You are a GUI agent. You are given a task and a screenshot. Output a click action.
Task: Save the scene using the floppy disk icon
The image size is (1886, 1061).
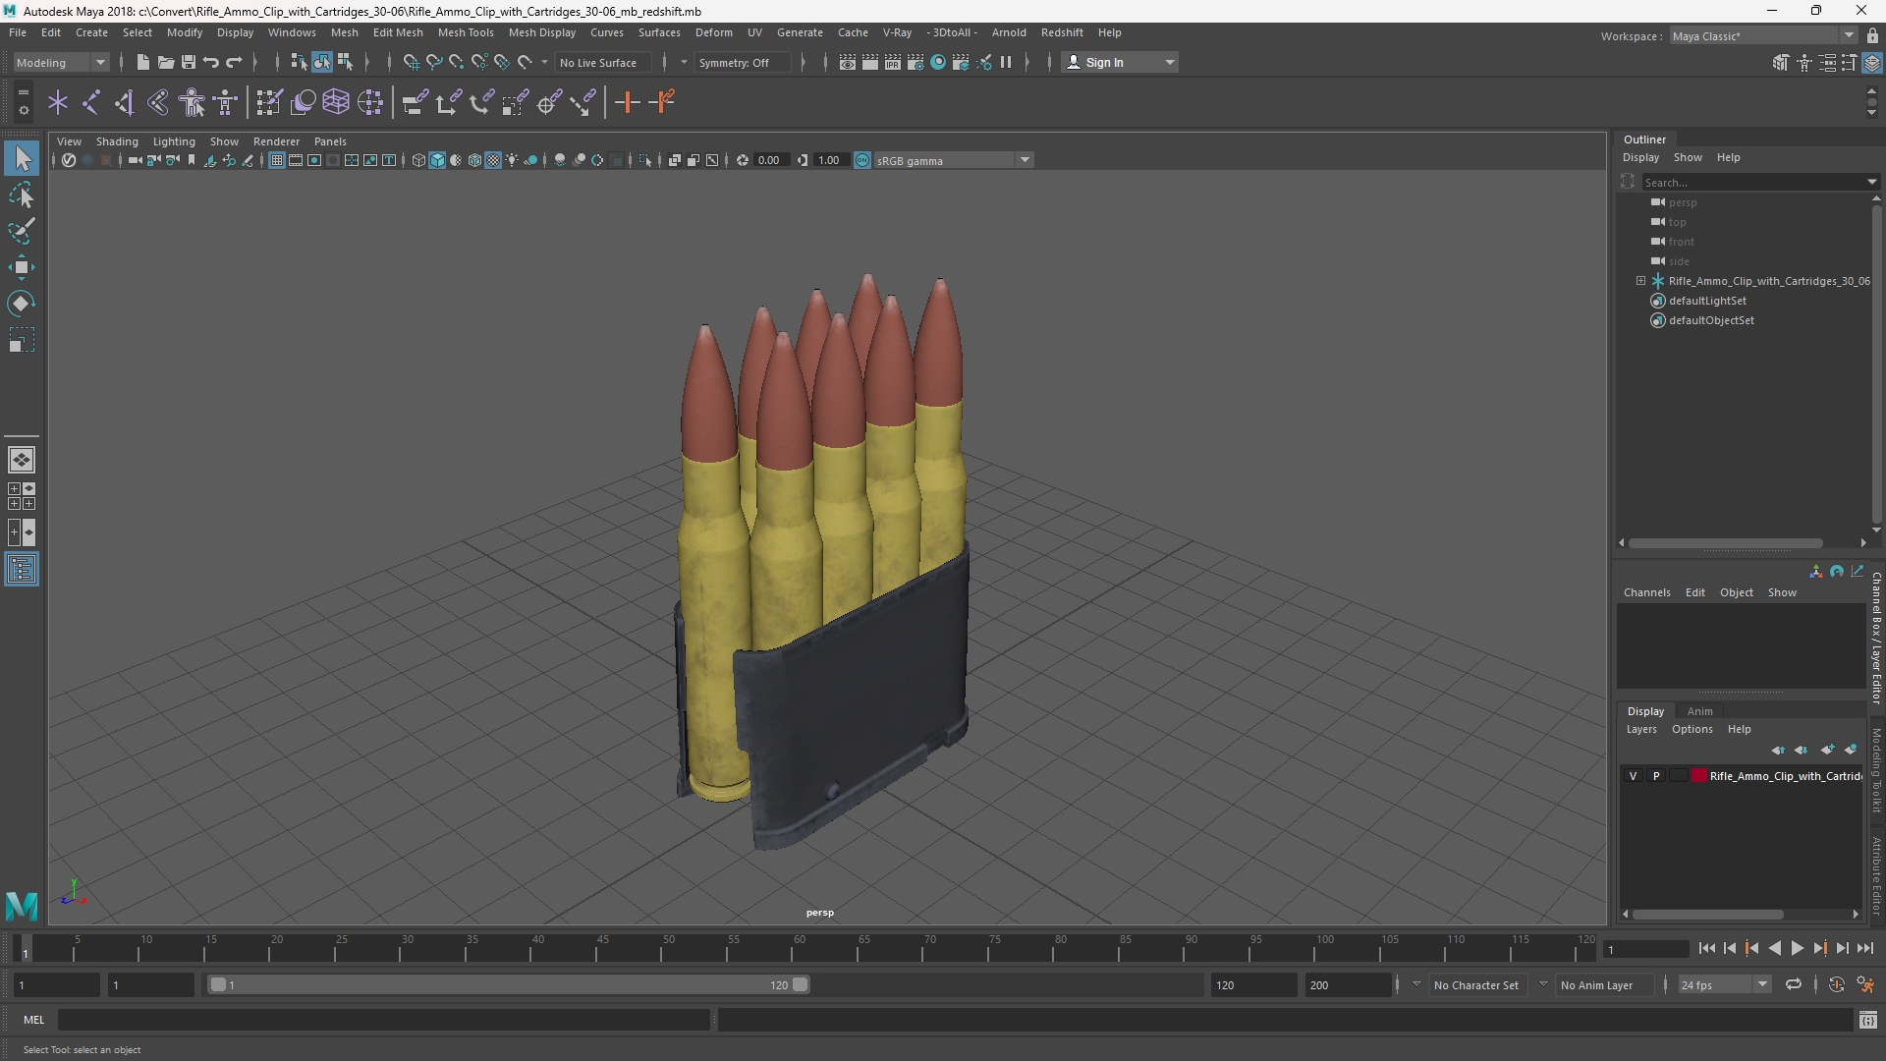tap(189, 62)
